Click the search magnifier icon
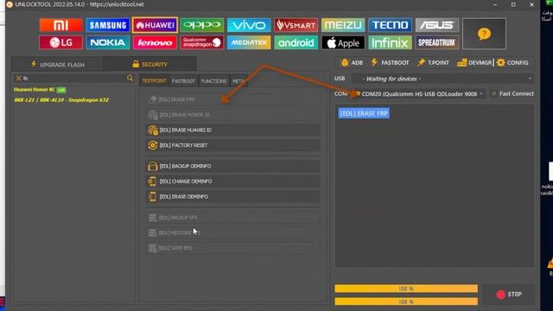Screen dimensions: 553x311 [x=130, y=78]
